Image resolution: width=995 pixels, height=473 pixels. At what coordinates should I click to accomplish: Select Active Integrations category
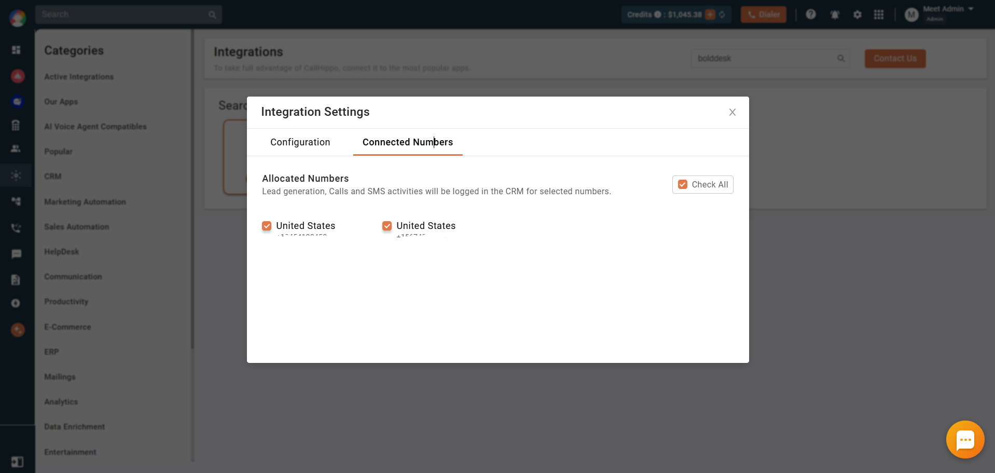(x=79, y=77)
